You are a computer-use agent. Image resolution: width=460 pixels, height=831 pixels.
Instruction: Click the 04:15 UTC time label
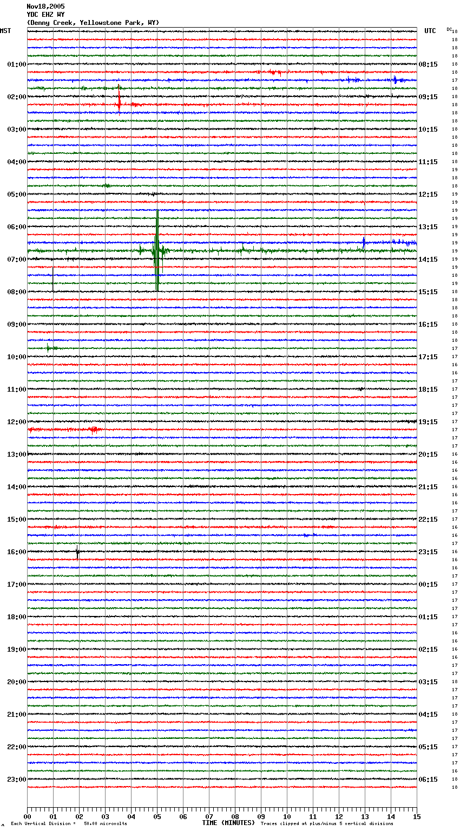point(428,715)
